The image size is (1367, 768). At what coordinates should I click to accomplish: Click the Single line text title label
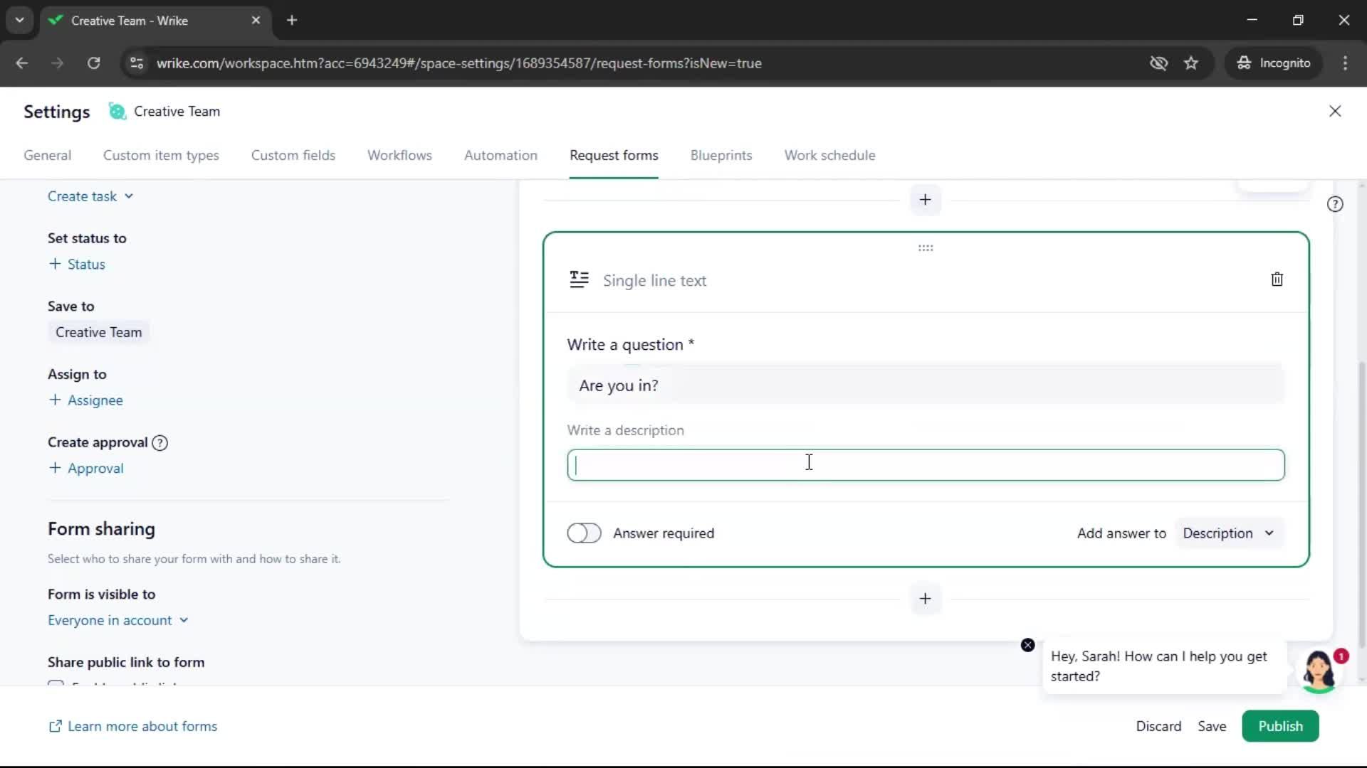654,281
